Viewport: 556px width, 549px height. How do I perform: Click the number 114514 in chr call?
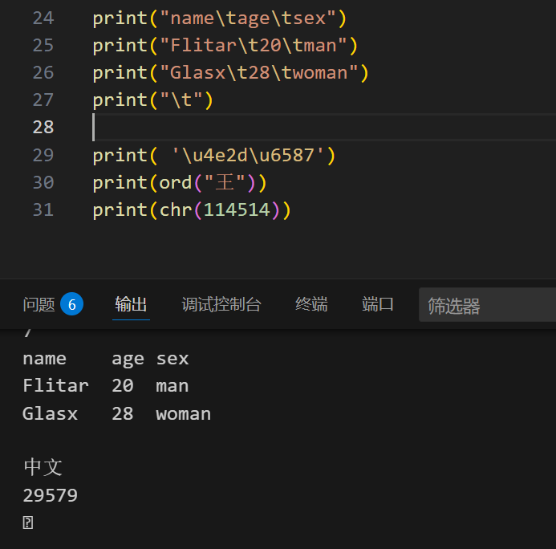click(x=241, y=210)
